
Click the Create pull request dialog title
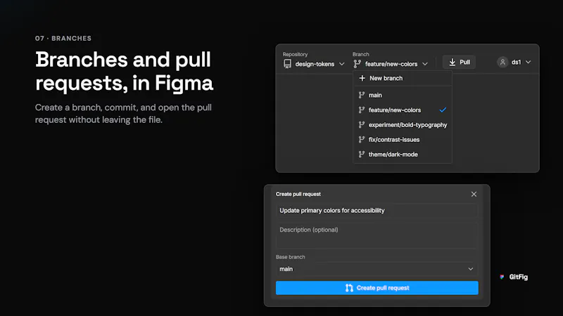[298, 194]
